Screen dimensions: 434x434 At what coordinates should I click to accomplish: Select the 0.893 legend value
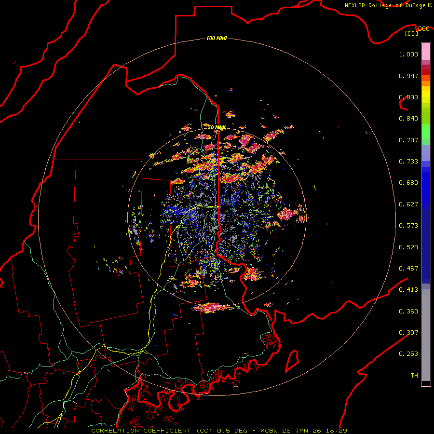tap(408, 97)
